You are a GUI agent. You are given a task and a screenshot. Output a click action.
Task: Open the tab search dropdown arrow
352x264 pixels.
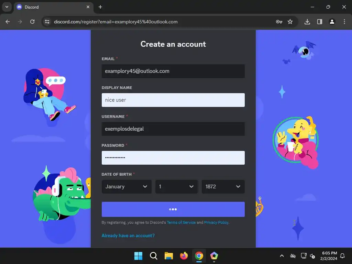(7, 7)
